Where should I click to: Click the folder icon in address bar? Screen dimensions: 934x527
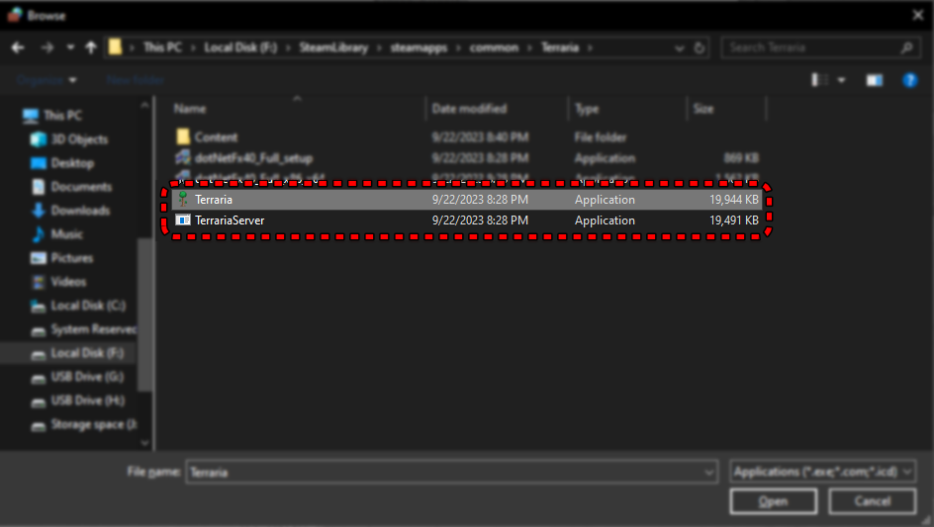116,47
